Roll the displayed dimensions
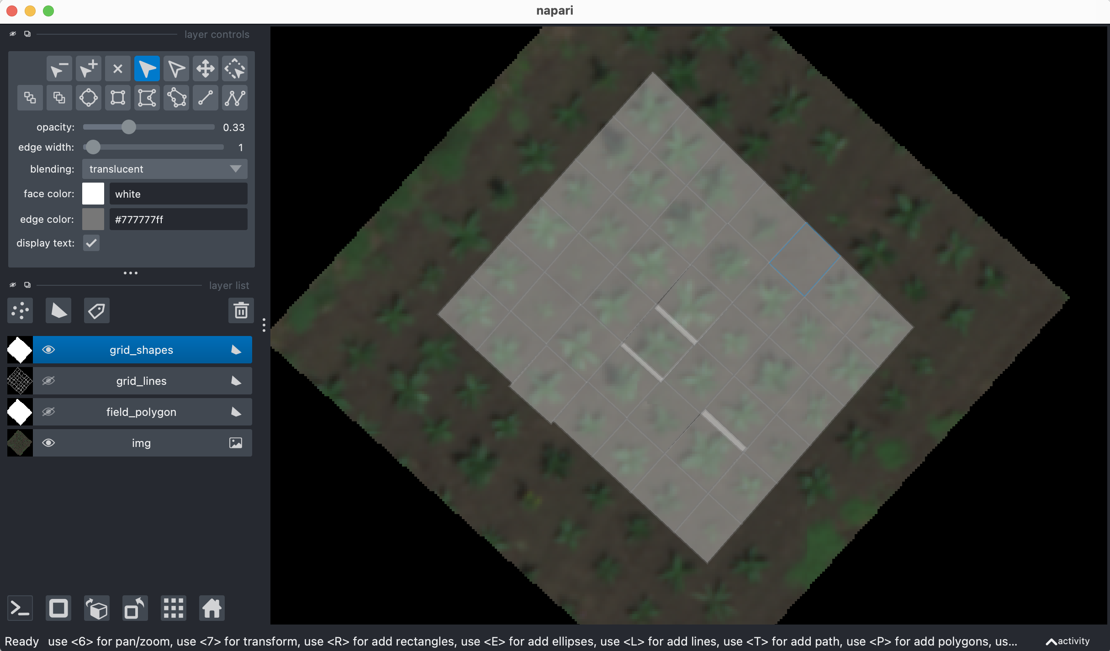 (97, 608)
